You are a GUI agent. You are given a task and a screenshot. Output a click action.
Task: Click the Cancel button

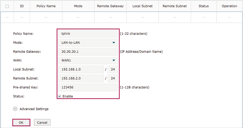coord(42,123)
